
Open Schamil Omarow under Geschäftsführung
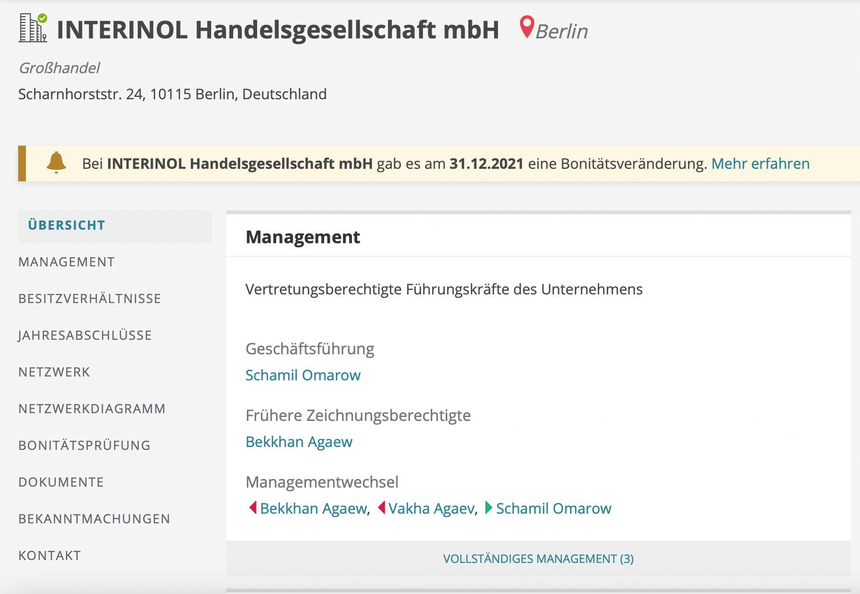click(x=303, y=375)
